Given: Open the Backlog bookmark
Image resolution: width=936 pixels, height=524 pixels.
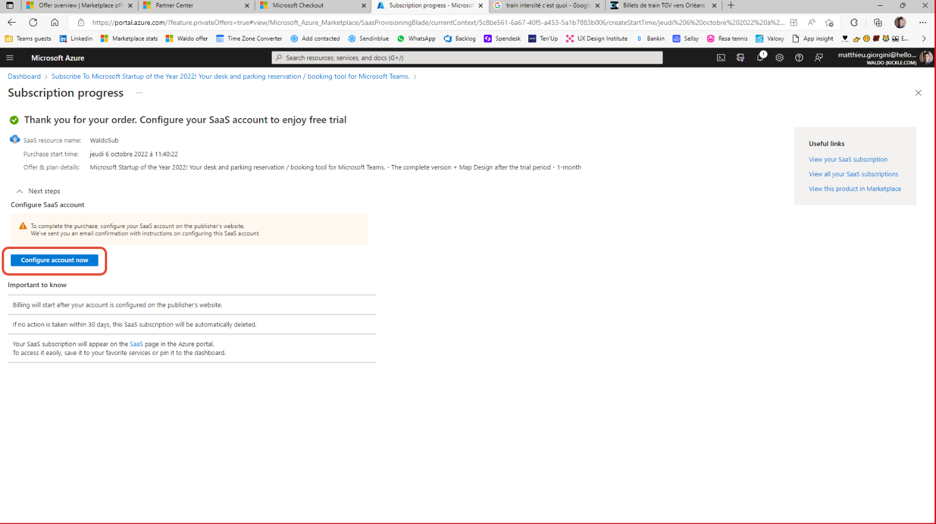Looking at the screenshot, I should [459, 39].
